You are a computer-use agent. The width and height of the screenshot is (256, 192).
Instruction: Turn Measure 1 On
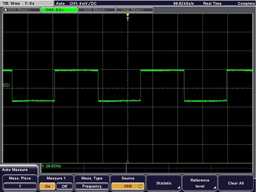point(48,186)
